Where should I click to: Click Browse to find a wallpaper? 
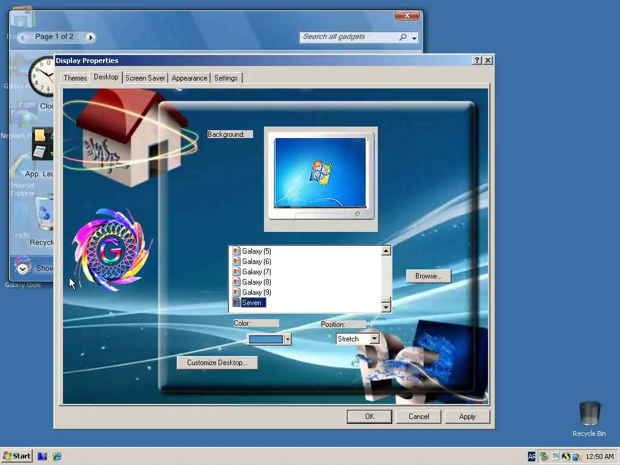[x=429, y=276]
